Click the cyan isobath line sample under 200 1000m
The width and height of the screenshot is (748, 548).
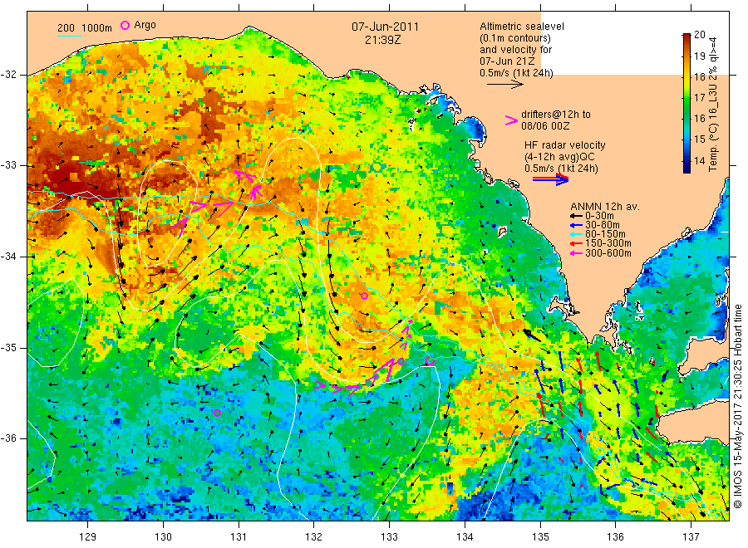pyautogui.click(x=69, y=35)
